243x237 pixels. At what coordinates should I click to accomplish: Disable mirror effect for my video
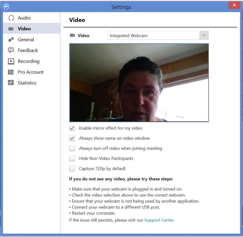tap(72, 128)
